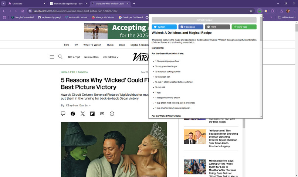
Task: Open the Developer Dashboard bookmark
Action: 131,17
